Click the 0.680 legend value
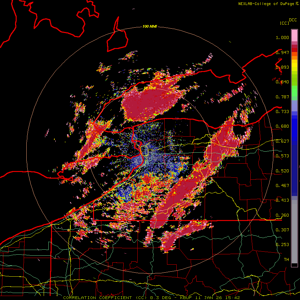The height and width of the screenshot is (300, 300). tap(282, 126)
